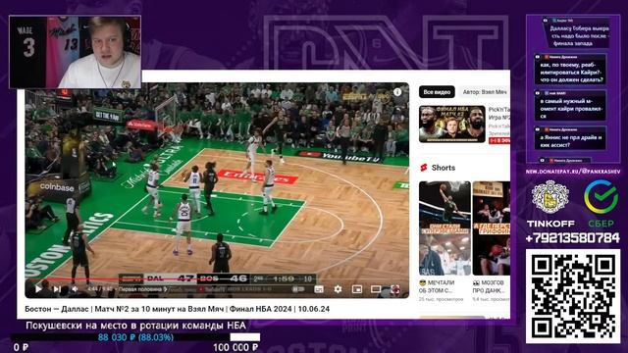Click the Shorts section heading
The image size is (628, 353).
click(443, 168)
